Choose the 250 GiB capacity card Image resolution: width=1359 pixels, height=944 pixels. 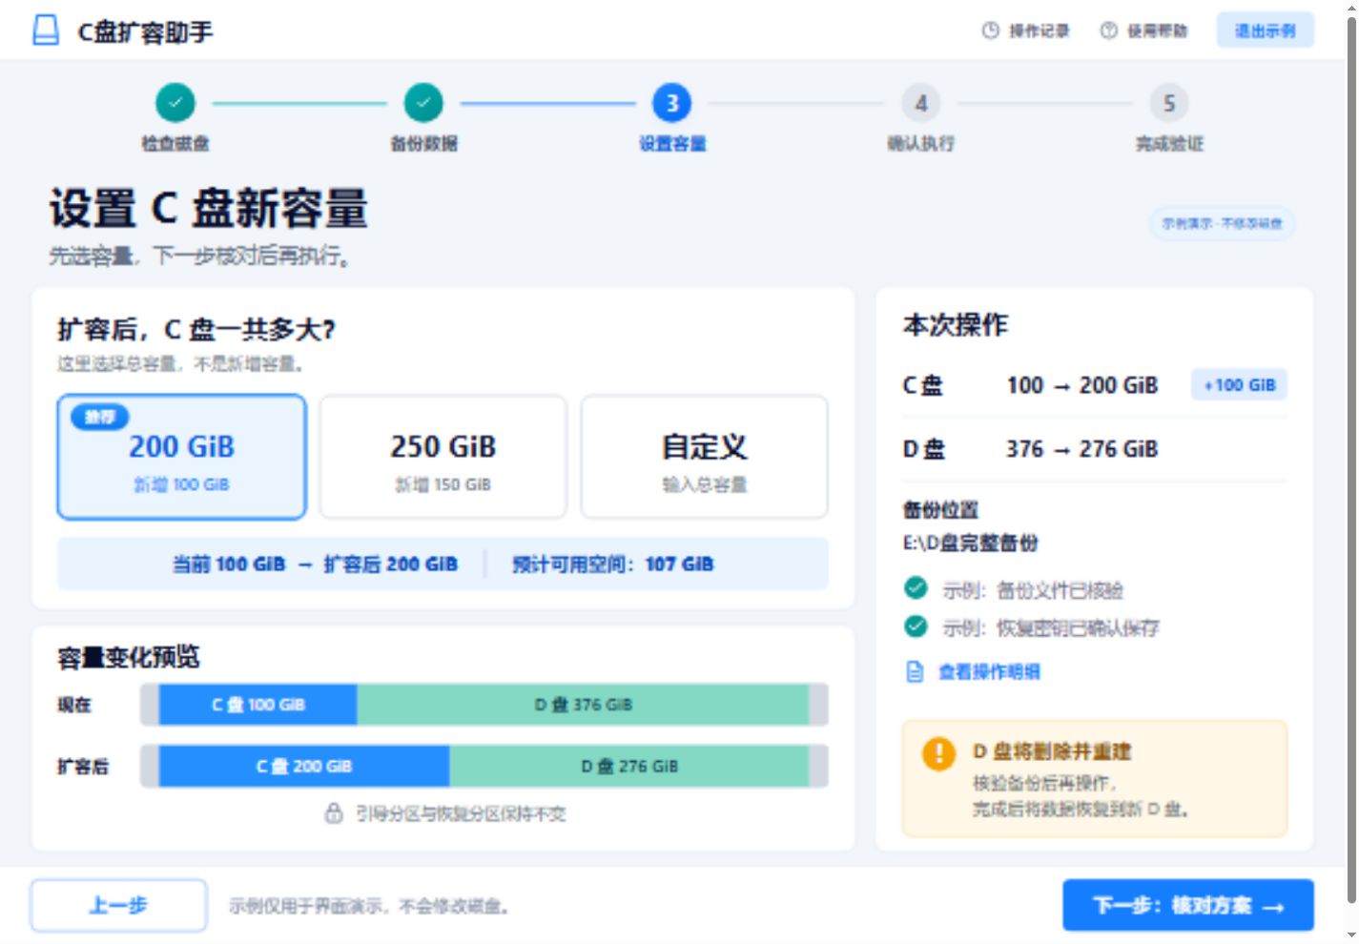click(x=443, y=457)
